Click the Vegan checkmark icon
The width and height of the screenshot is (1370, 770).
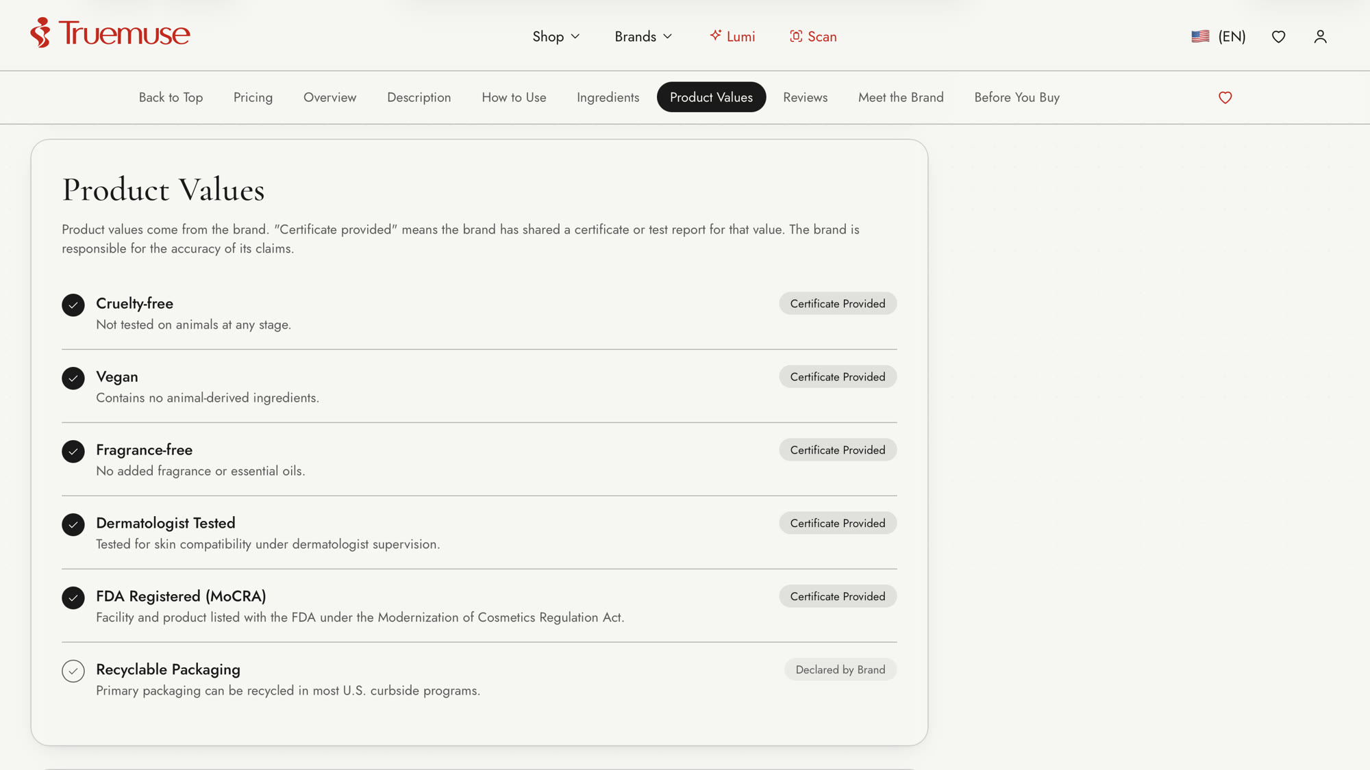click(73, 378)
